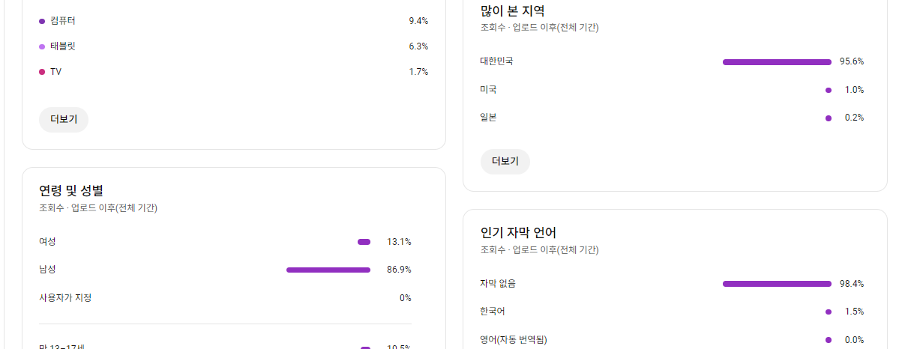Click the dot for 영어(자동 번역됨) row
The height and width of the screenshot is (349, 908).
[829, 340]
